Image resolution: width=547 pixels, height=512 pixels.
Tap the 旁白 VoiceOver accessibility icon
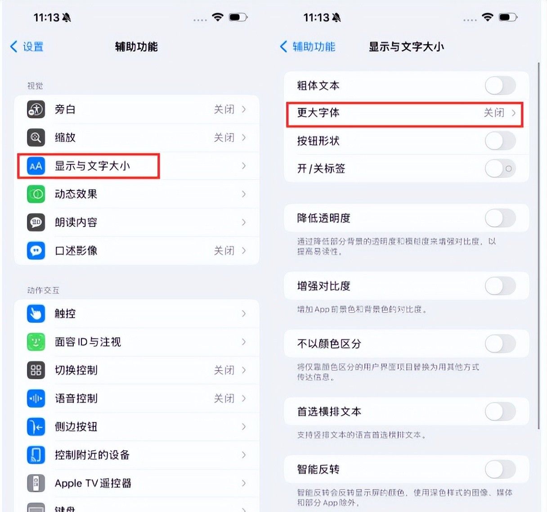click(x=36, y=109)
